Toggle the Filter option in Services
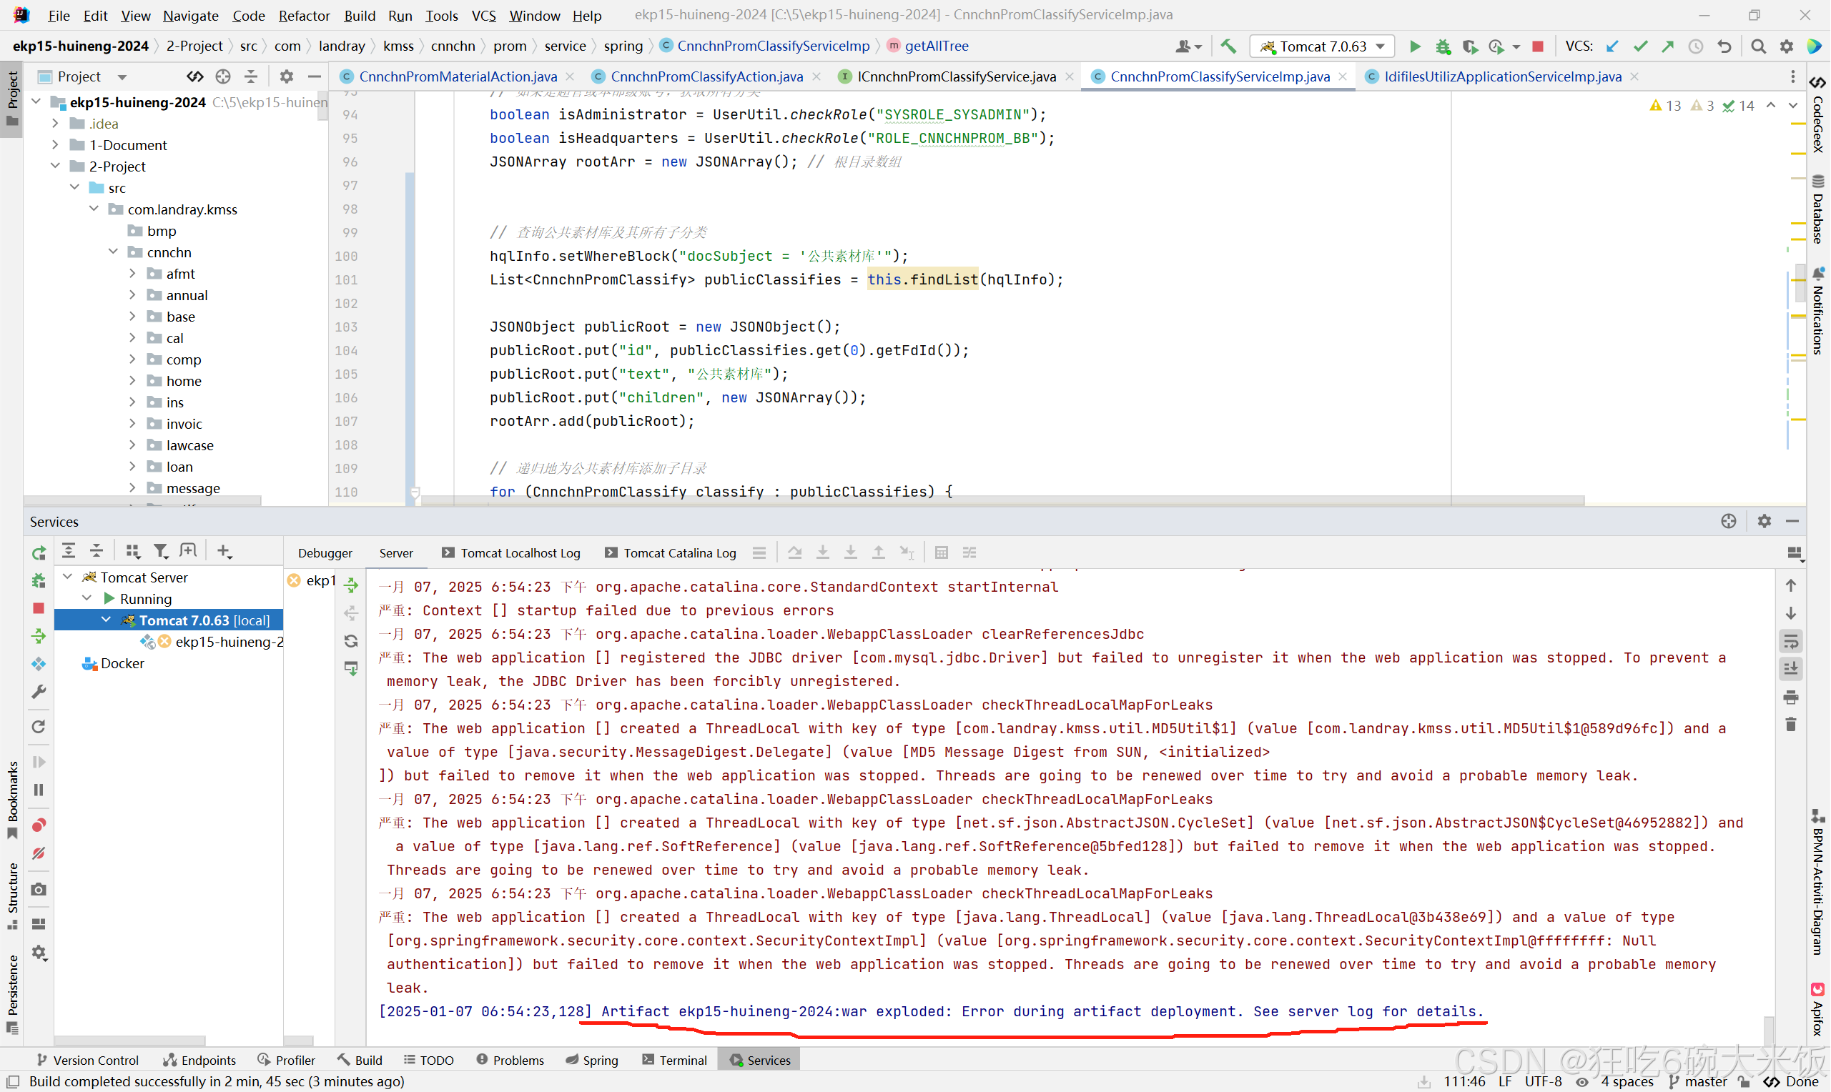Image resolution: width=1831 pixels, height=1092 pixels. pos(160,551)
